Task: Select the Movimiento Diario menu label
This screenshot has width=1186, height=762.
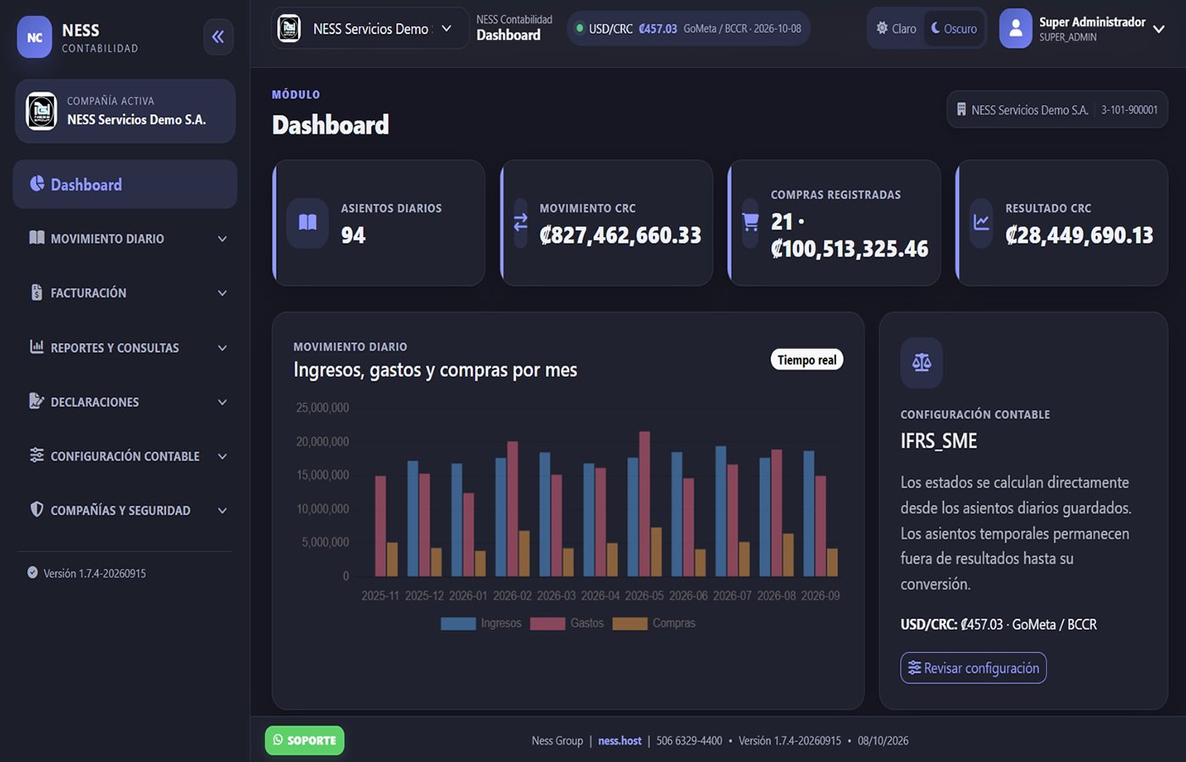Action: pos(108,239)
